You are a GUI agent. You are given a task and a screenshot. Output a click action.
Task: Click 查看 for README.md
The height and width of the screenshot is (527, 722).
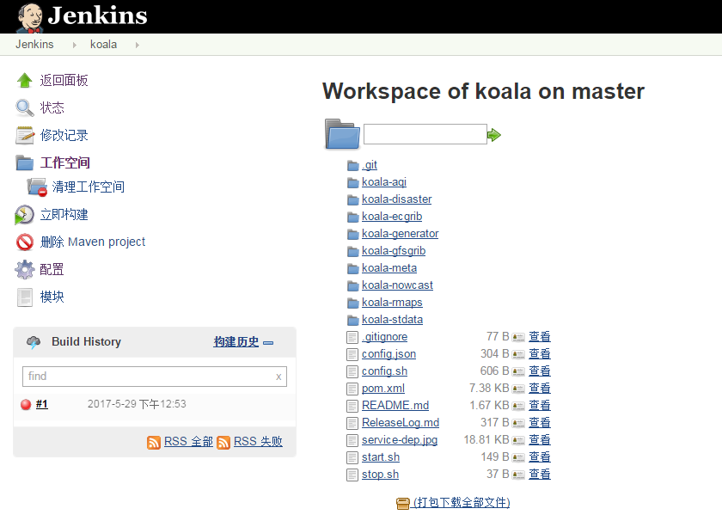pos(540,406)
